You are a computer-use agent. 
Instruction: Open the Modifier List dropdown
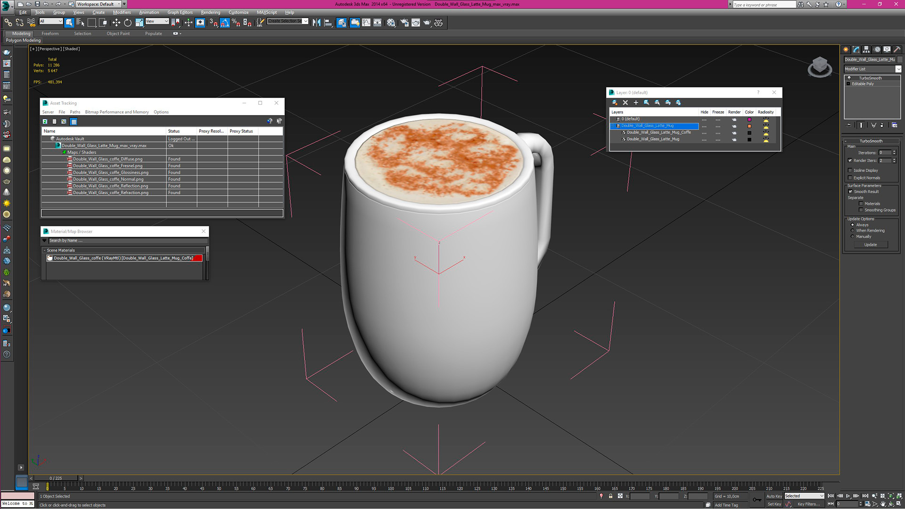point(872,69)
